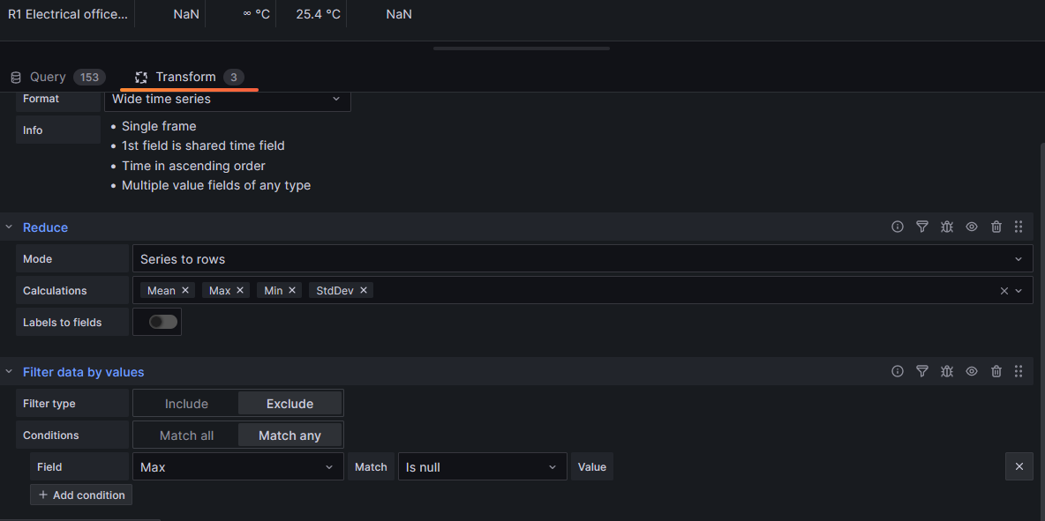Click the drag handle on the Reduce row
The width and height of the screenshot is (1045, 521).
pos(1019,227)
